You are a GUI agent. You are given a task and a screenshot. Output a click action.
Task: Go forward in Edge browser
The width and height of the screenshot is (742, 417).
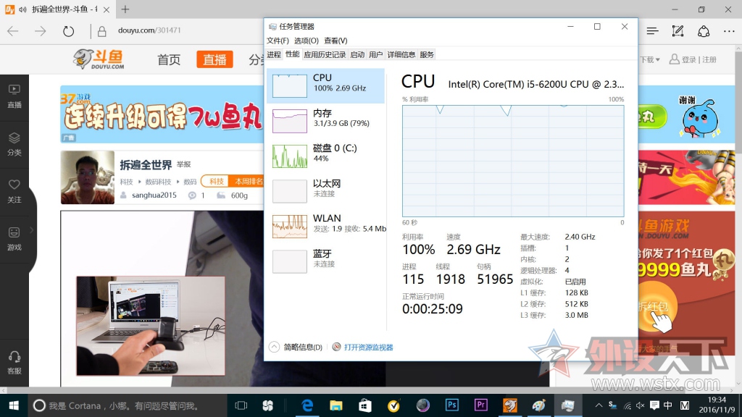click(41, 31)
